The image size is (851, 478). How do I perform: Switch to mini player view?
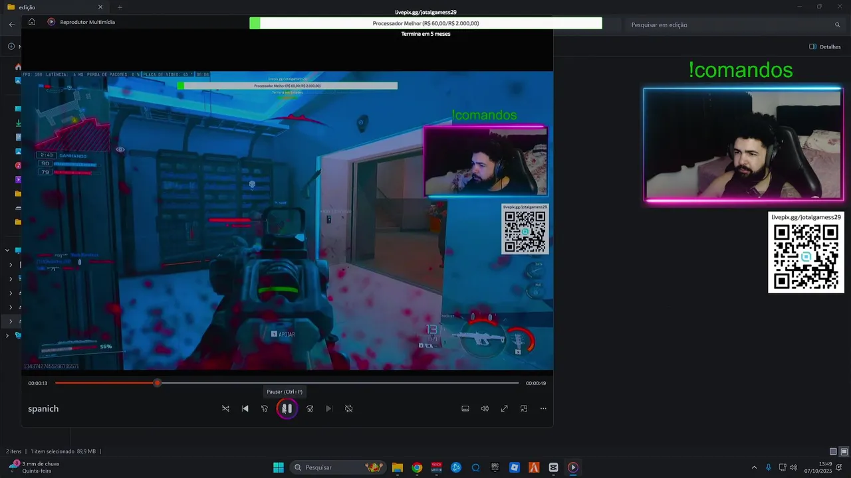pyautogui.click(x=524, y=409)
